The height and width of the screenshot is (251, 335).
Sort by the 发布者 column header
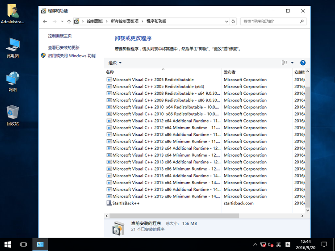point(257,72)
